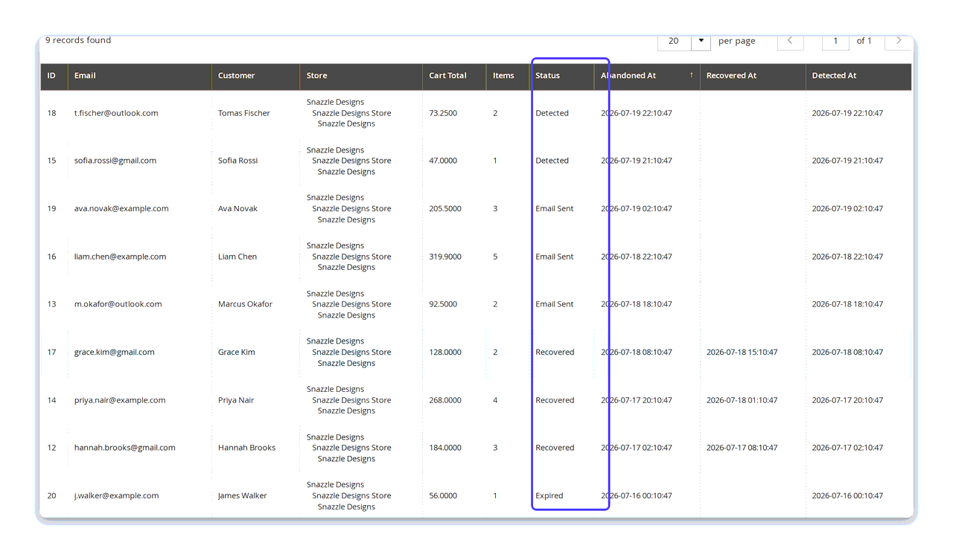This screenshot has height=560, width=953.
Task: Click customer name Marcus Okafor
Action: pyautogui.click(x=246, y=304)
